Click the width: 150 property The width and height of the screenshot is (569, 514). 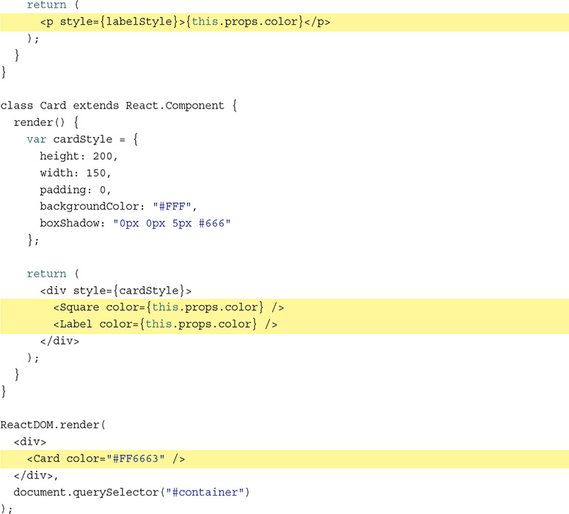pos(76,173)
